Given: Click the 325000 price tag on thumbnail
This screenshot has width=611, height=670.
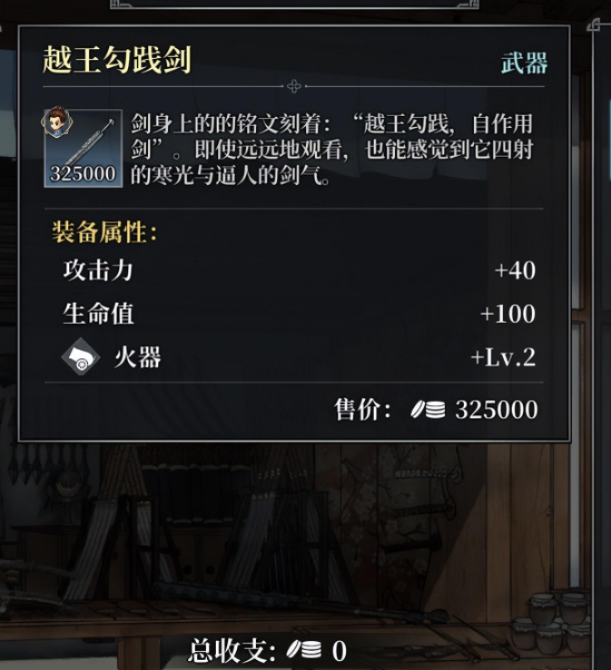Looking at the screenshot, I should coord(83,173).
